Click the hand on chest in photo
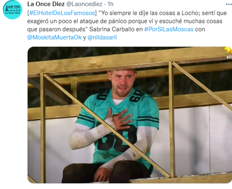This screenshot has height=189, width=232. pos(119,119)
